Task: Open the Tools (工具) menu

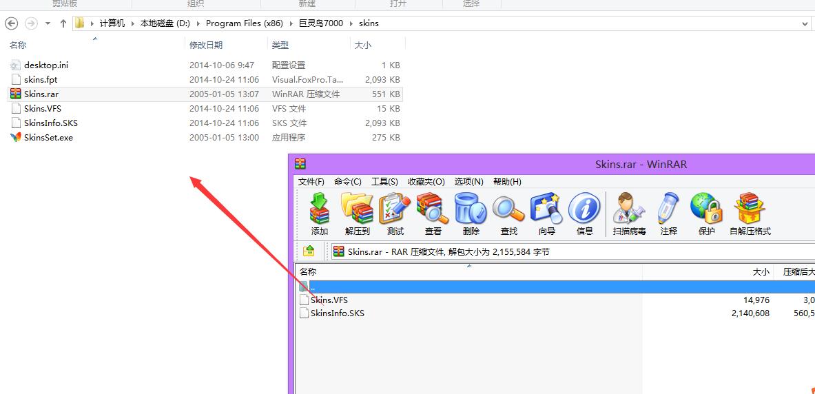Action: click(x=384, y=182)
